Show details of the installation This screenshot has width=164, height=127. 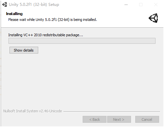[x=24, y=50]
